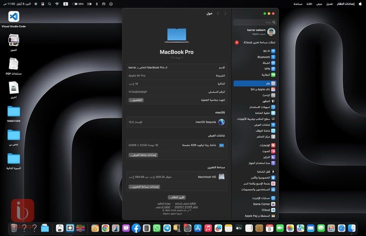
Task: Click the battery 59% status indicator
Action: (78, 4)
